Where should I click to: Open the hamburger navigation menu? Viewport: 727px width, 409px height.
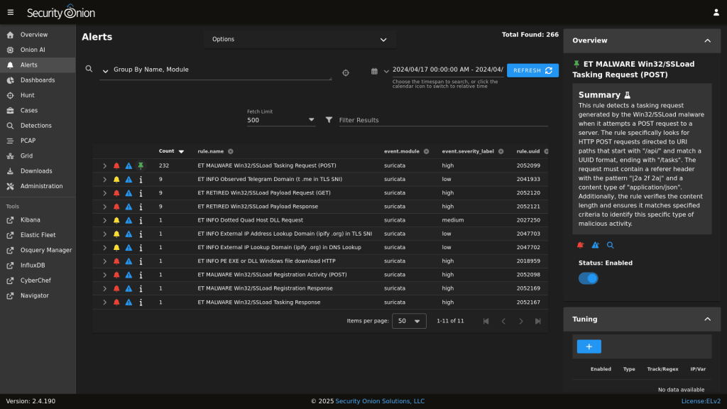(10, 11)
